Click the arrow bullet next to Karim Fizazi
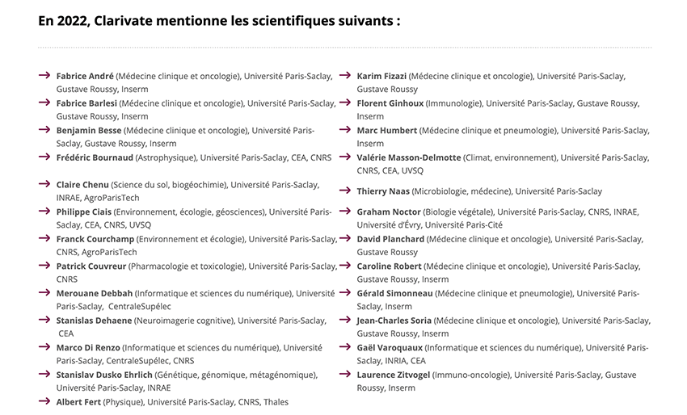Screen dimensions: 687x415 coord(345,75)
